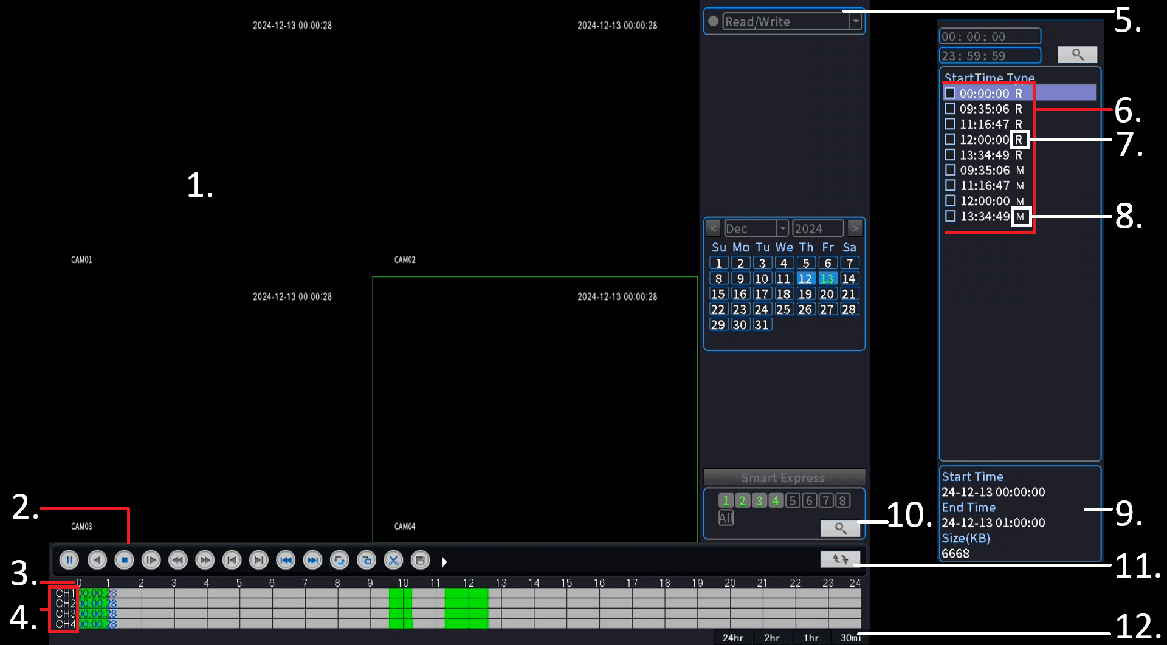Click the save/backup disk icon
The height and width of the screenshot is (645, 1167).
pos(420,560)
